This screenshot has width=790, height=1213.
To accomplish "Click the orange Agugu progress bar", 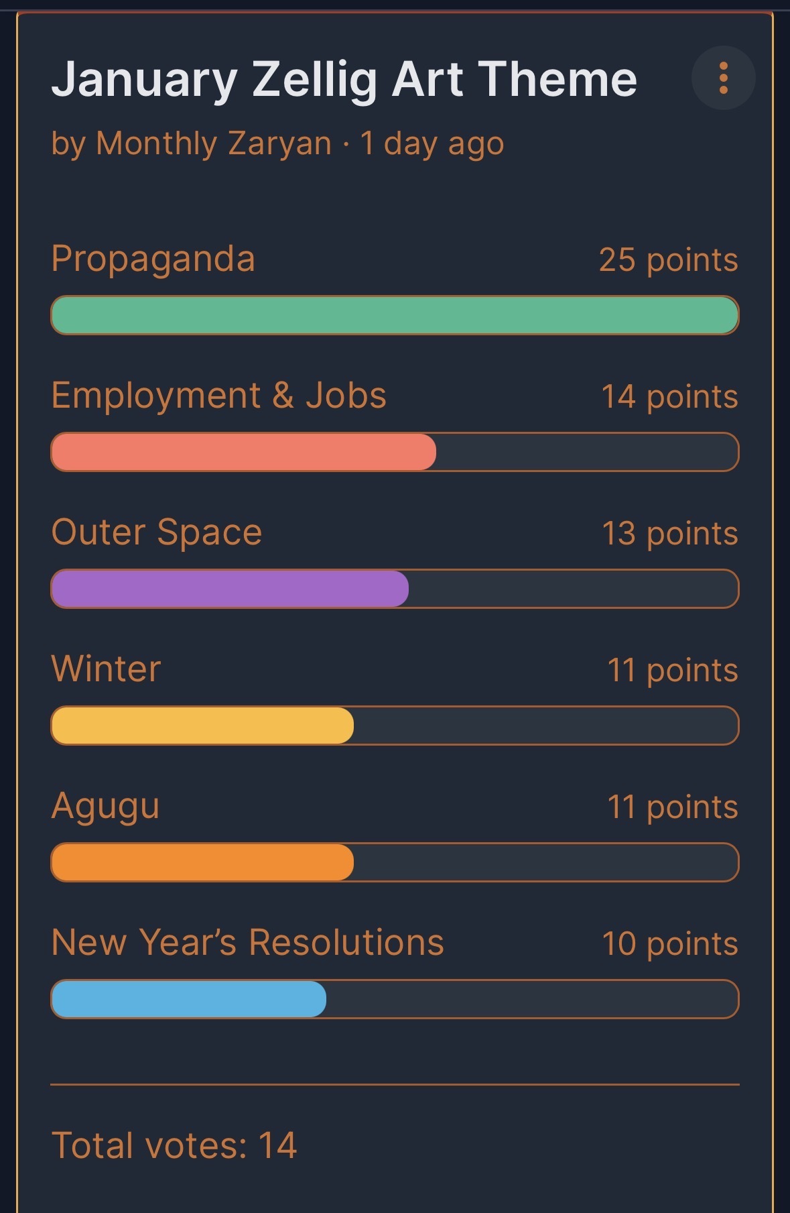I will coord(202,862).
